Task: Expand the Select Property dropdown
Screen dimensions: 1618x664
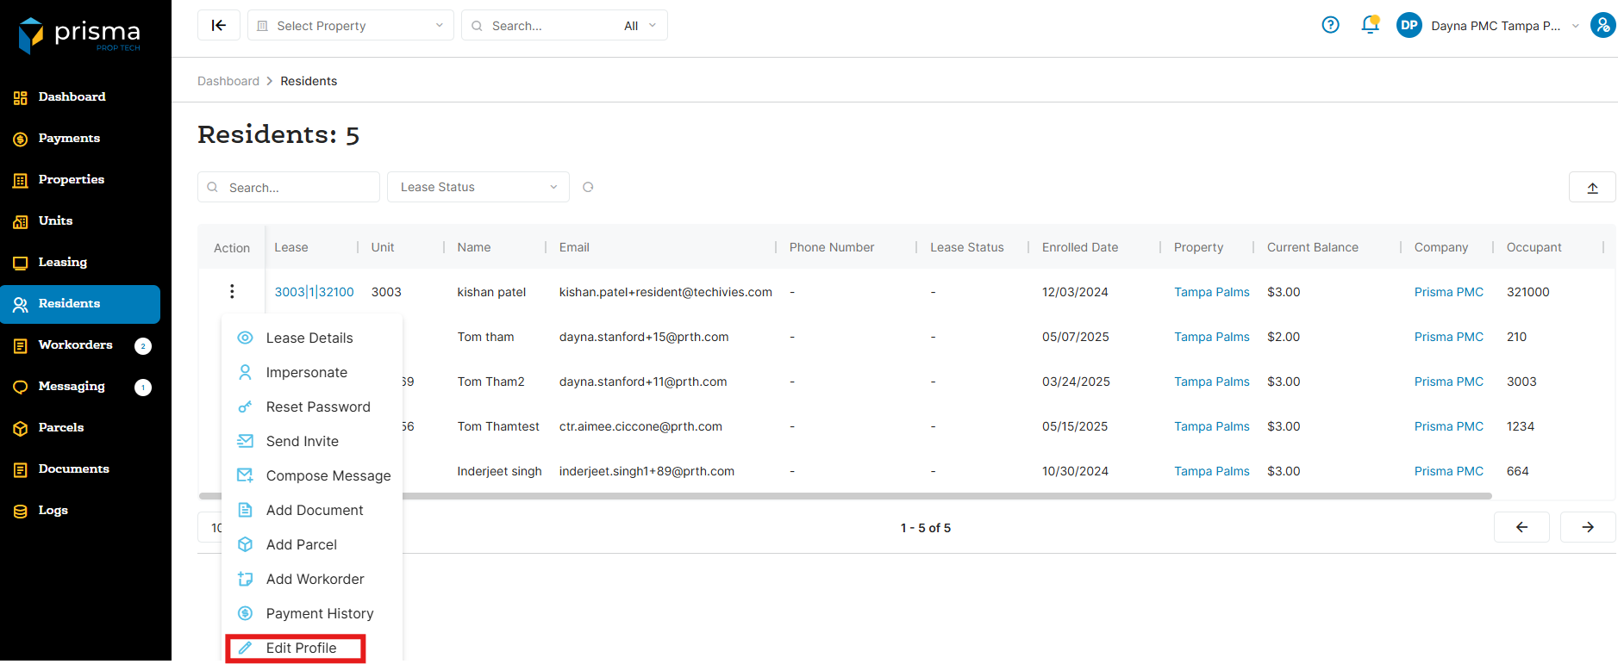Action: click(350, 26)
